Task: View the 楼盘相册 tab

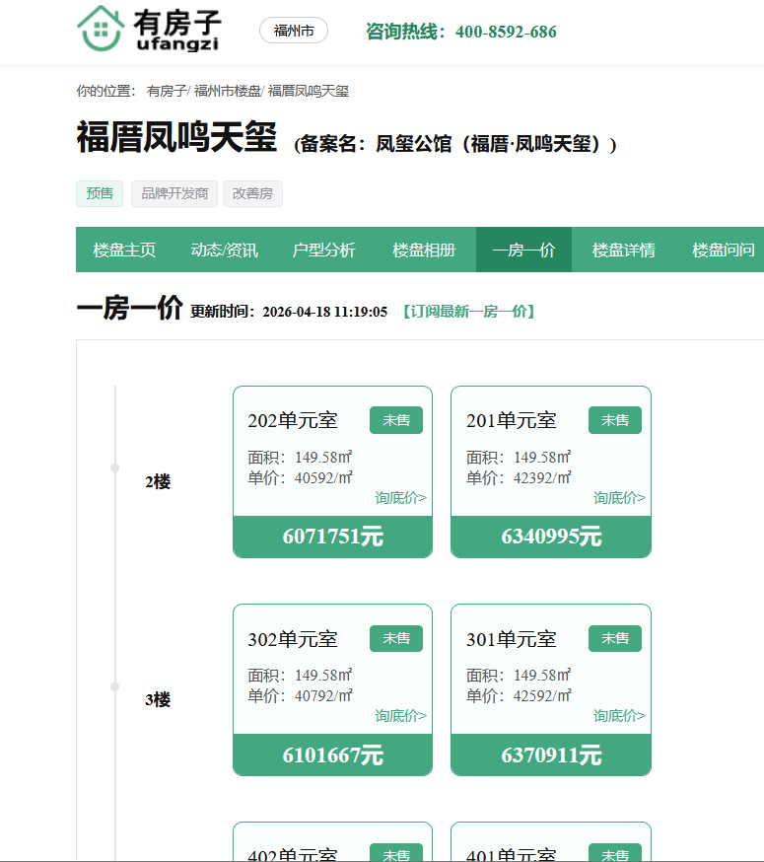Action: point(424,250)
